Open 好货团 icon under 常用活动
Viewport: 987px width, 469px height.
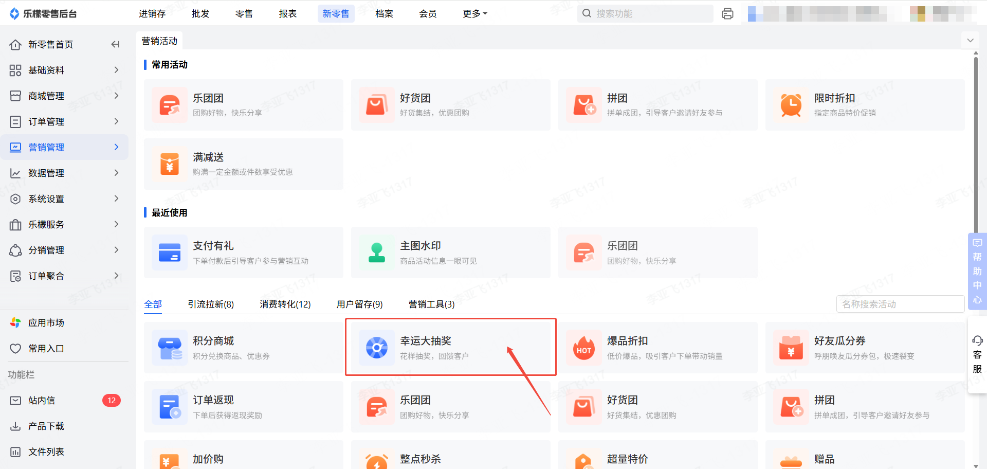click(x=377, y=105)
